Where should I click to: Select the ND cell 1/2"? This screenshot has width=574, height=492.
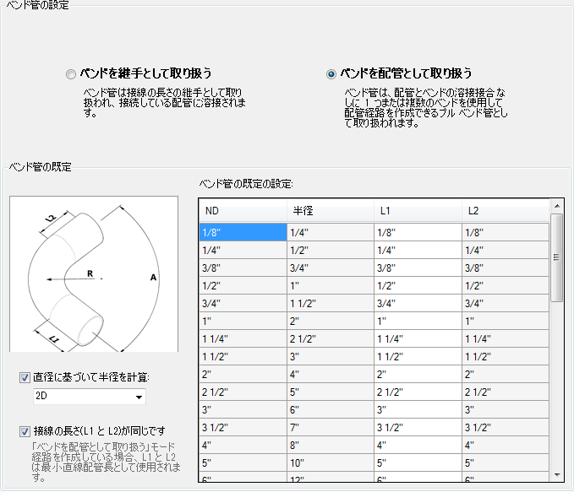[243, 285]
